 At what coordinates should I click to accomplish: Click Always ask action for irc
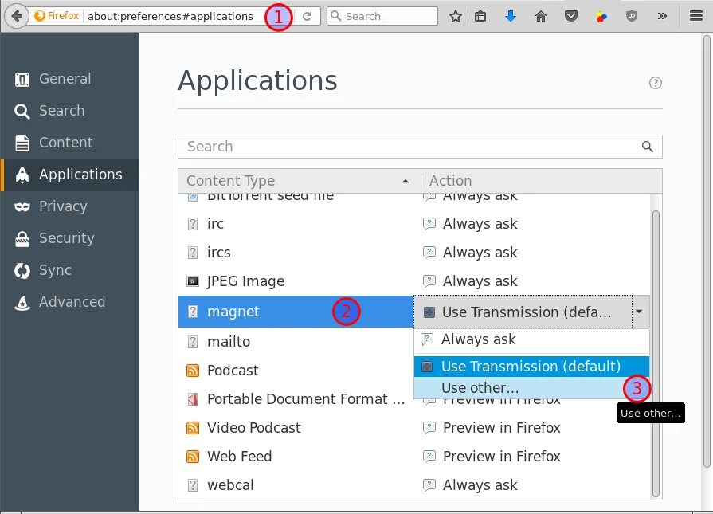[480, 224]
